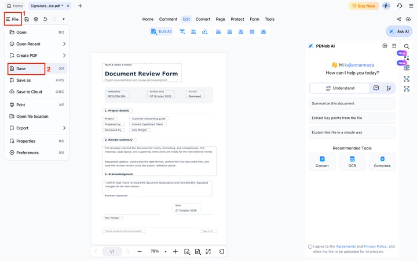This screenshot has width=417, height=261.
Task: Open the zoom percentage dropdown
Action: click(166, 251)
